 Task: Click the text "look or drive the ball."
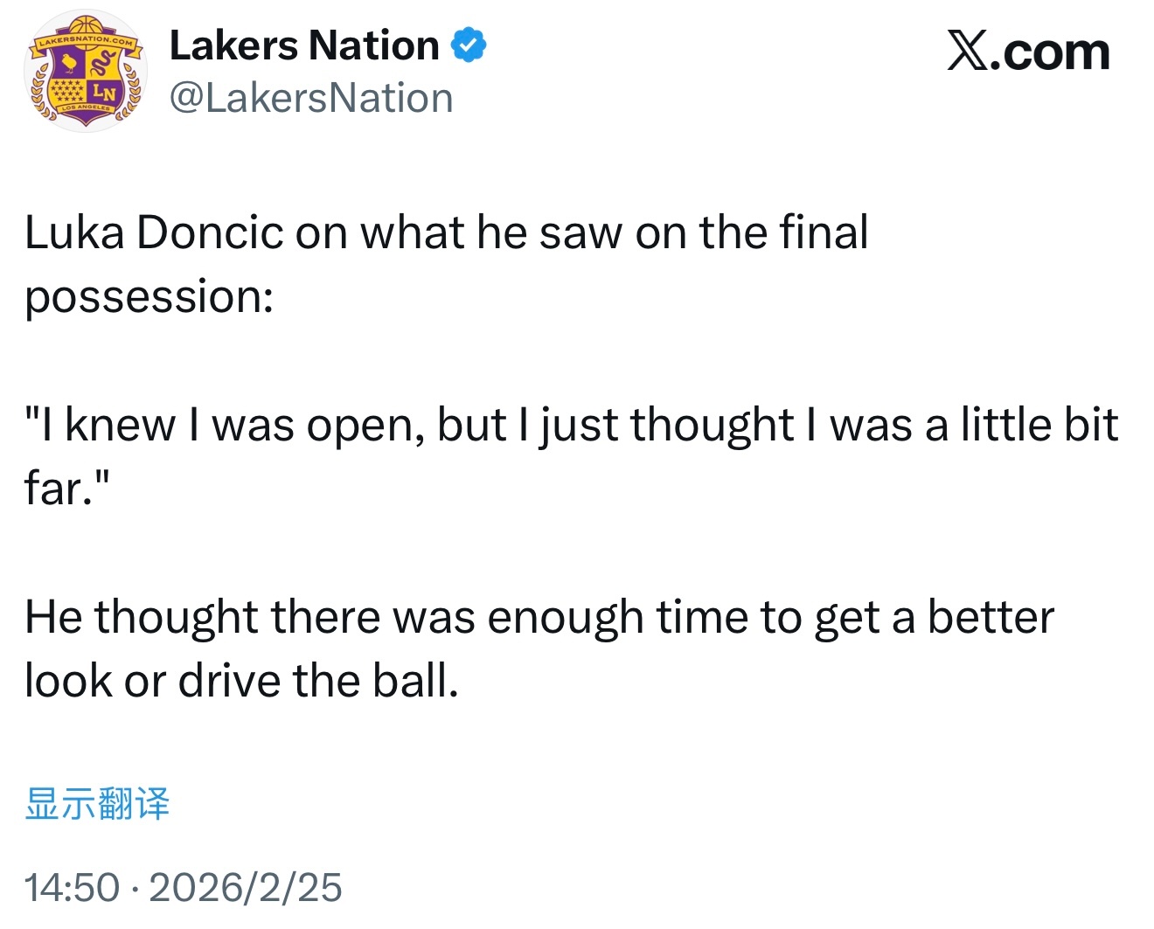(x=241, y=681)
